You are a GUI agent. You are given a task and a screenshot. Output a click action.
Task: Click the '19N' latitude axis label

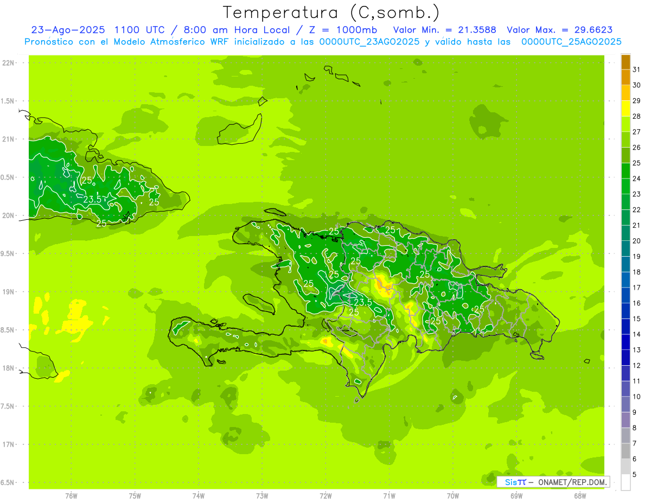pyautogui.click(x=9, y=291)
